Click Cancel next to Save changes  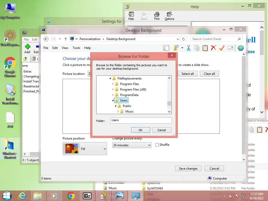coord(214,169)
